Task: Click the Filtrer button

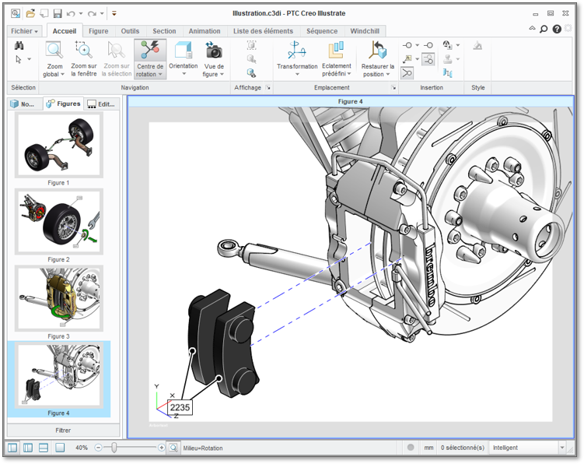Action: 63,430
